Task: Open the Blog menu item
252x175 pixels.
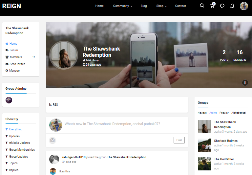Action: coord(144,6)
